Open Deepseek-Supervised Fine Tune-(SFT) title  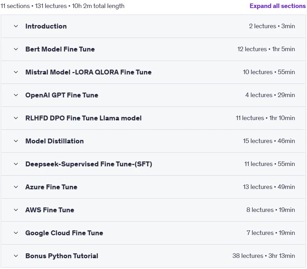89,164
